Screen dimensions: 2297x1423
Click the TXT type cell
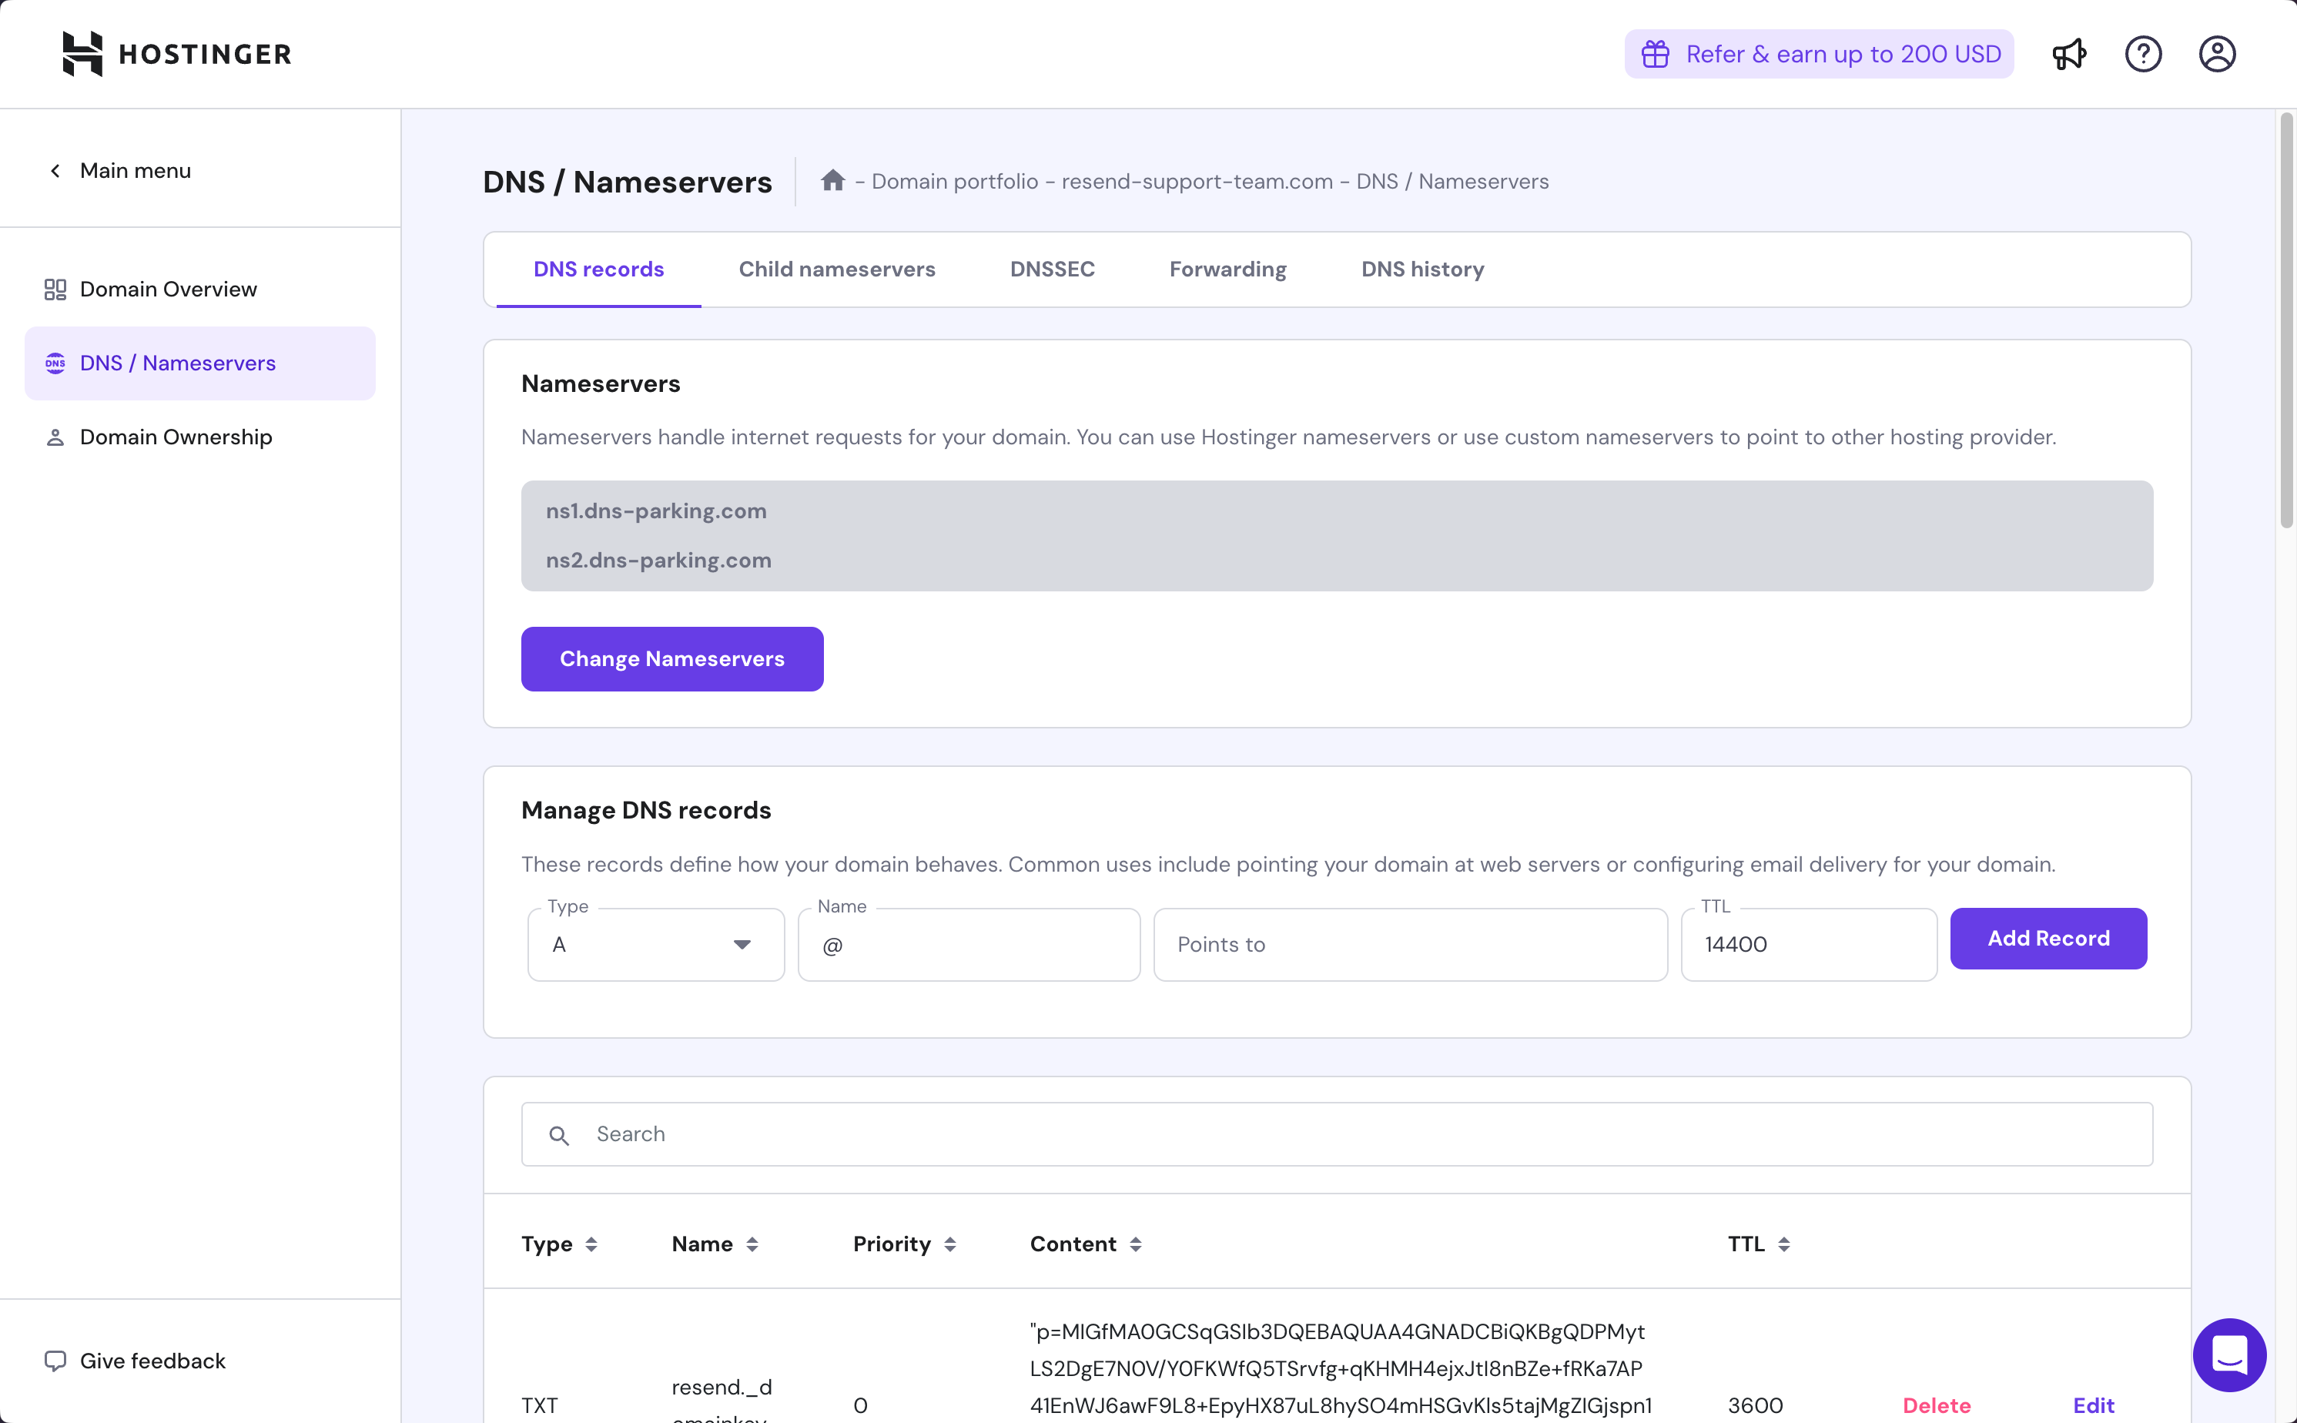click(539, 1405)
